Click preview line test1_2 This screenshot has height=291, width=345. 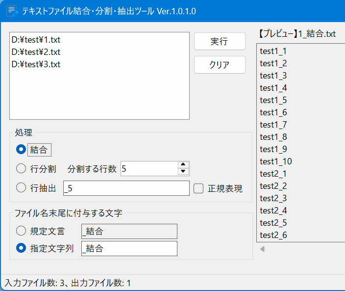click(273, 63)
